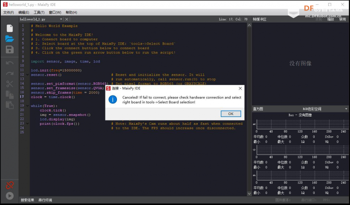This screenshot has height=205, width=350.
Task: Run the script with the play button
Action: (10, 196)
